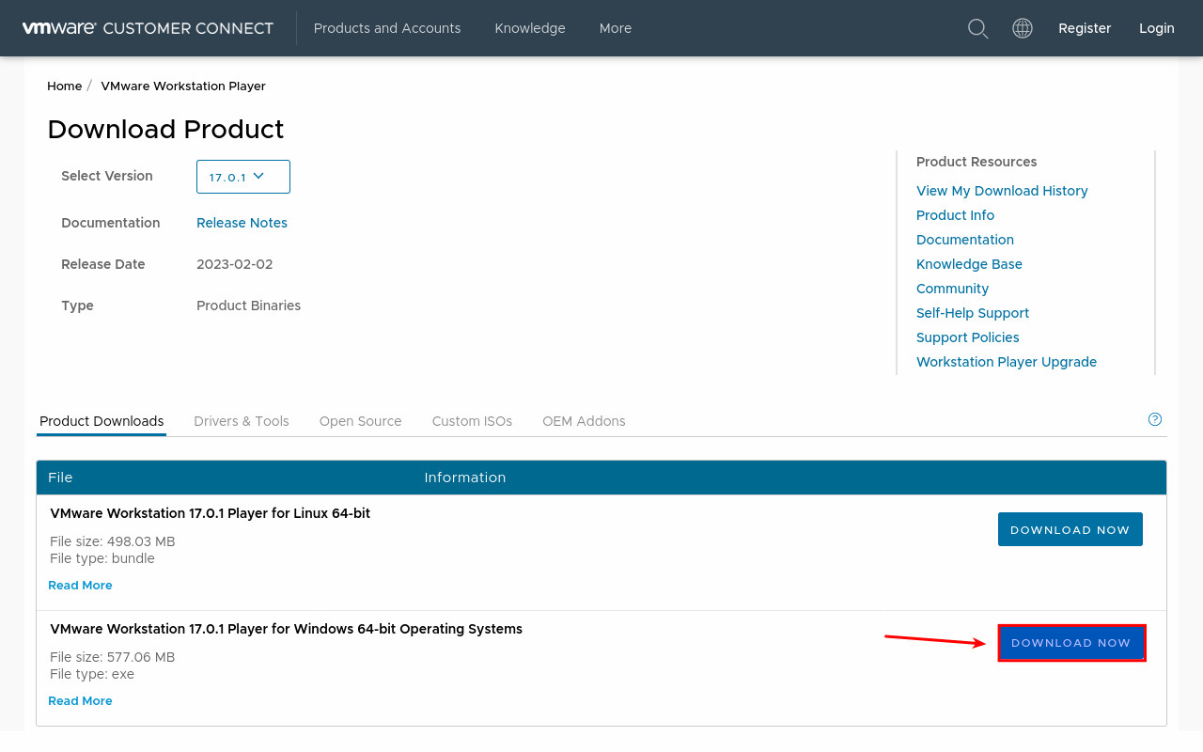1203x752 pixels.
Task: Click the Select Version label
Action: (x=107, y=176)
